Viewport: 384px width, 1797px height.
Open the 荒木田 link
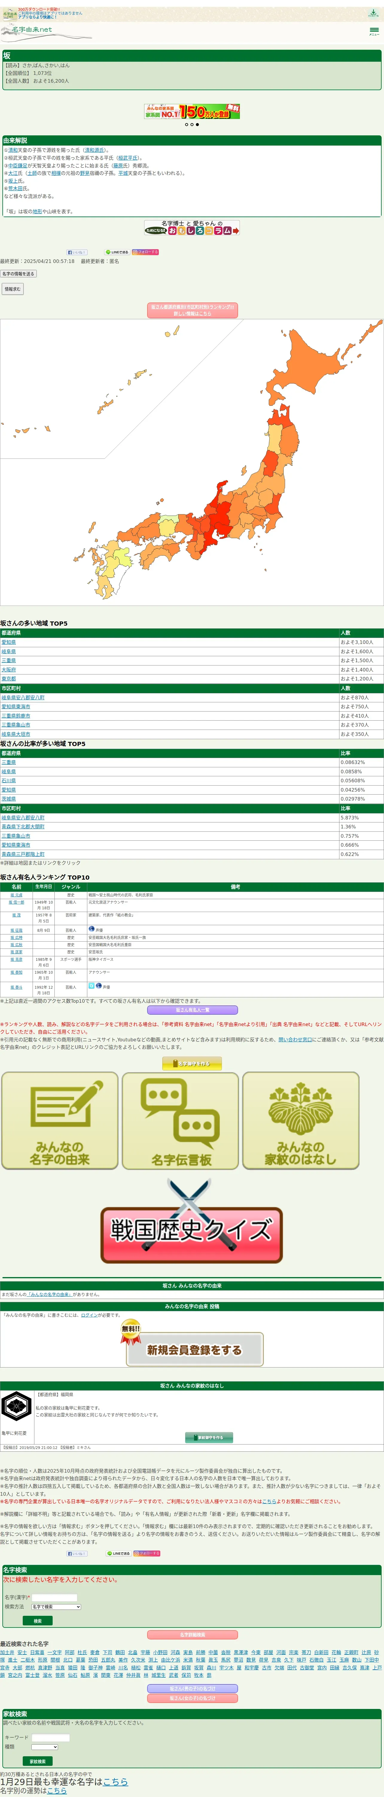tap(15, 188)
